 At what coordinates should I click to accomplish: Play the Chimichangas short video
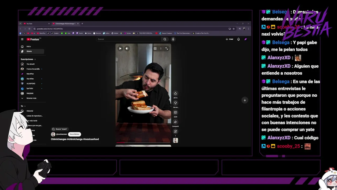click(x=120, y=49)
